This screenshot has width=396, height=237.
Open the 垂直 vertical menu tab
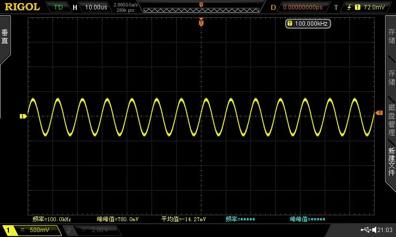[x=4, y=37]
